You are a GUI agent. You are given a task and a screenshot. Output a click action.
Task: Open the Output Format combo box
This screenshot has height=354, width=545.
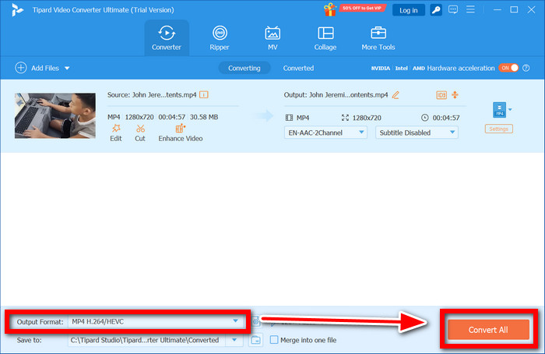tap(156, 321)
